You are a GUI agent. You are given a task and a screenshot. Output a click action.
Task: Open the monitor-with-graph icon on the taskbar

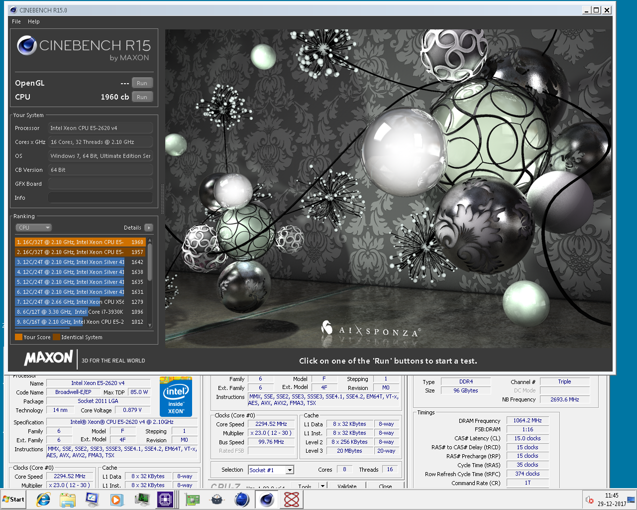142,500
